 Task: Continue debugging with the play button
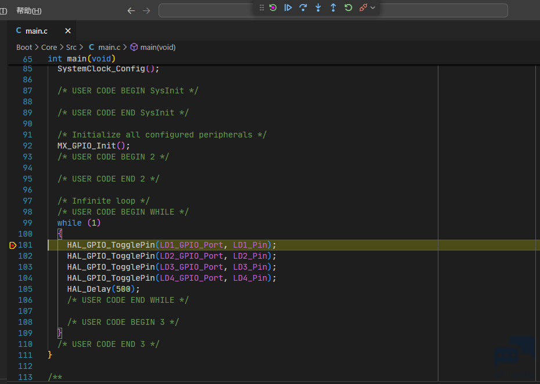coord(288,8)
